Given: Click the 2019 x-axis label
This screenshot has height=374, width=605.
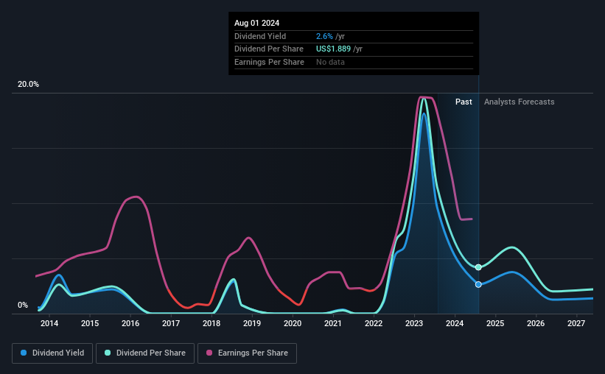Looking at the screenshot, I should click(x=252, y=323).
